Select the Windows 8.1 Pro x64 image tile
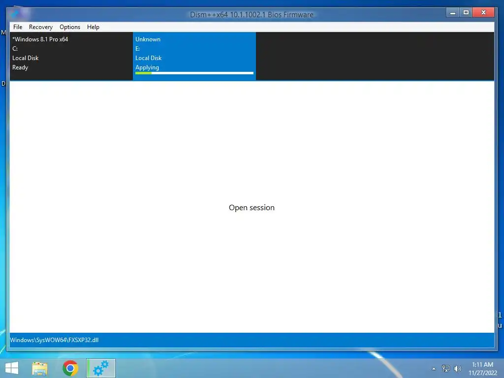Screen dimensions: 504x378 (71, 56)
